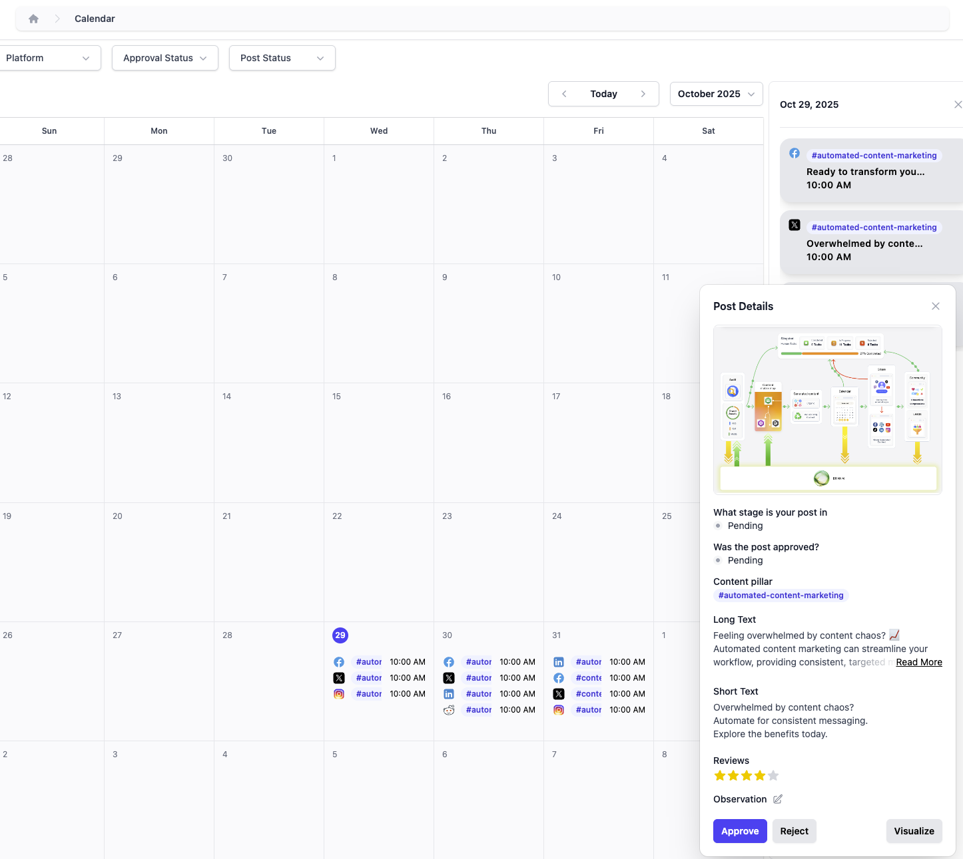The image size is (963, 859).
Task: Open the October 2025 month selector
Action: (x=715, y=94)
